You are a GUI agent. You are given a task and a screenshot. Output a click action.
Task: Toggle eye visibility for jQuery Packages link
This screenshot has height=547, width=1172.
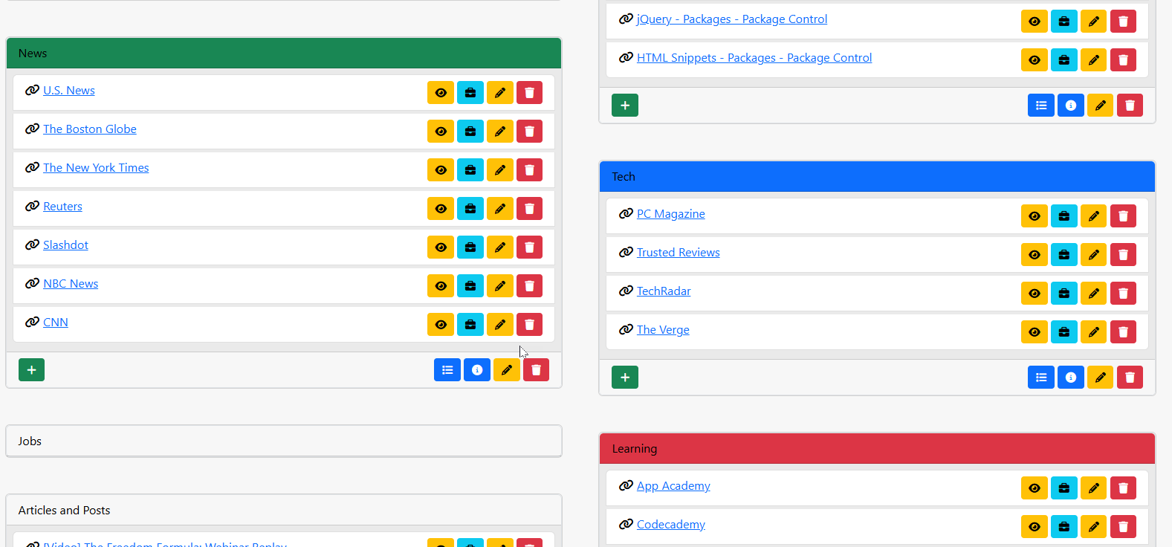1035,22
